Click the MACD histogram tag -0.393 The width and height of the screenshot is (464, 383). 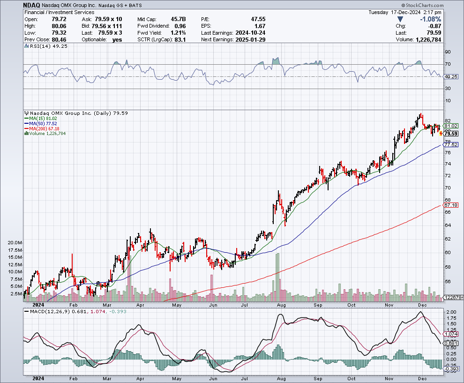pyautogui.click(x=451, y=369)
